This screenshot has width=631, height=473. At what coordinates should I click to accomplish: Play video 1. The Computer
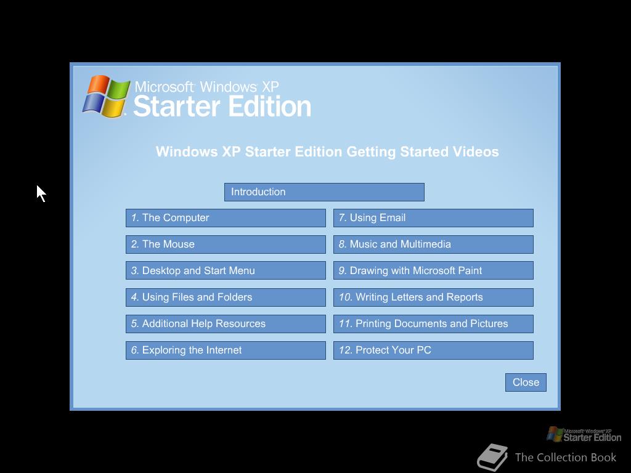[226, 218]
